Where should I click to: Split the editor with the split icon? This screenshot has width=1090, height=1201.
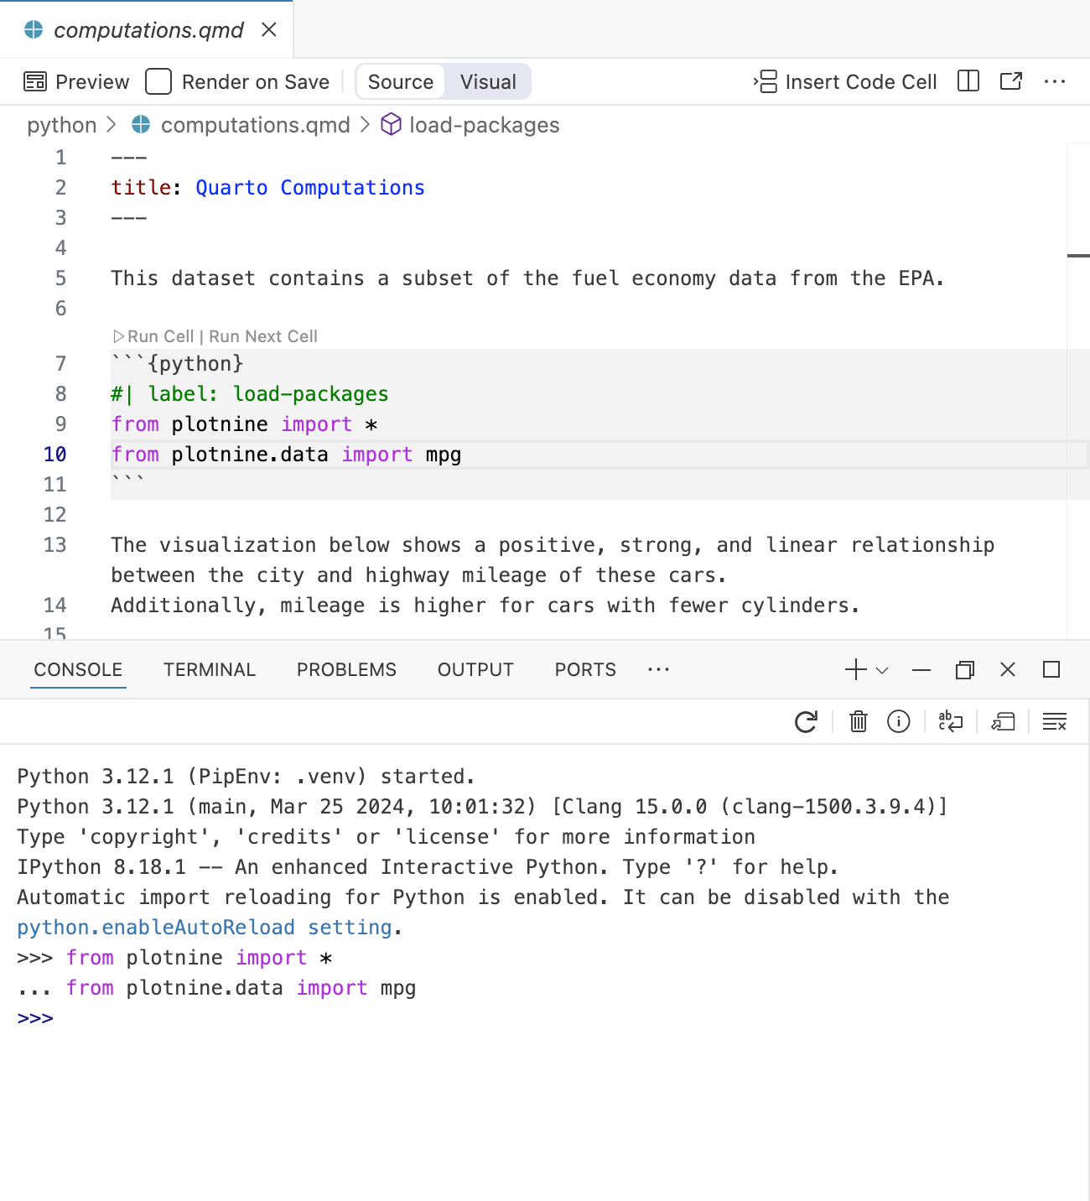[x=968, y=81]
